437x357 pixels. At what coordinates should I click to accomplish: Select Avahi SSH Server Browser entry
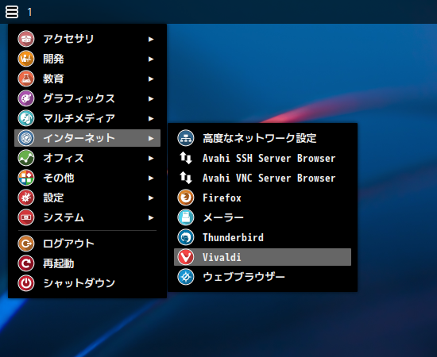coord(262,158)
